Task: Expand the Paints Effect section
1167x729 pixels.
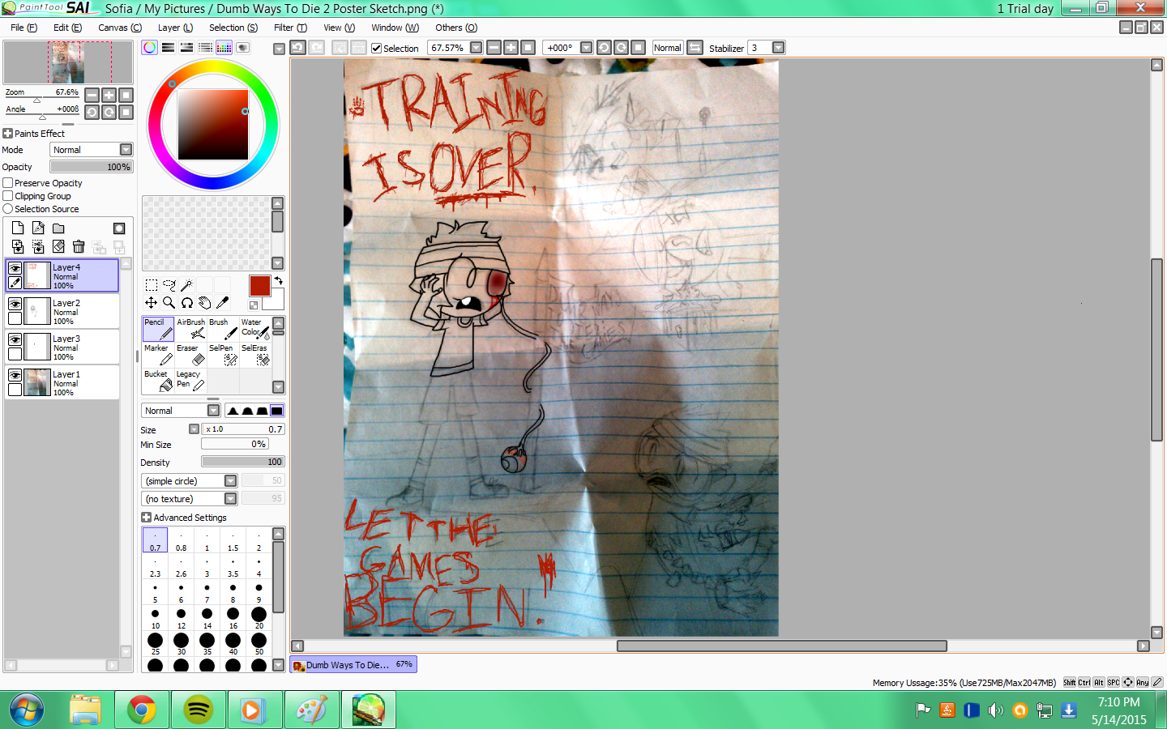Action: (x=8, y=134)
